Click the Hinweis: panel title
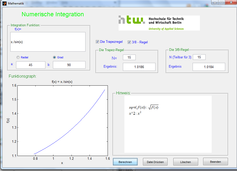This screenshot has width=237, height=171. point(123,93)
